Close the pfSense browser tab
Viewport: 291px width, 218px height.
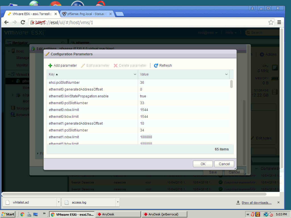(111, 14)
